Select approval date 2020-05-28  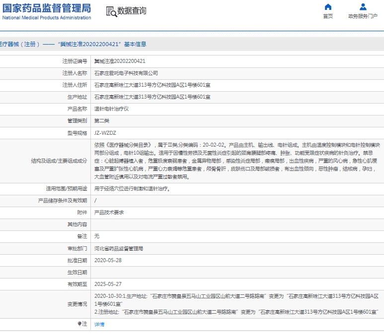tap(108, 261)
